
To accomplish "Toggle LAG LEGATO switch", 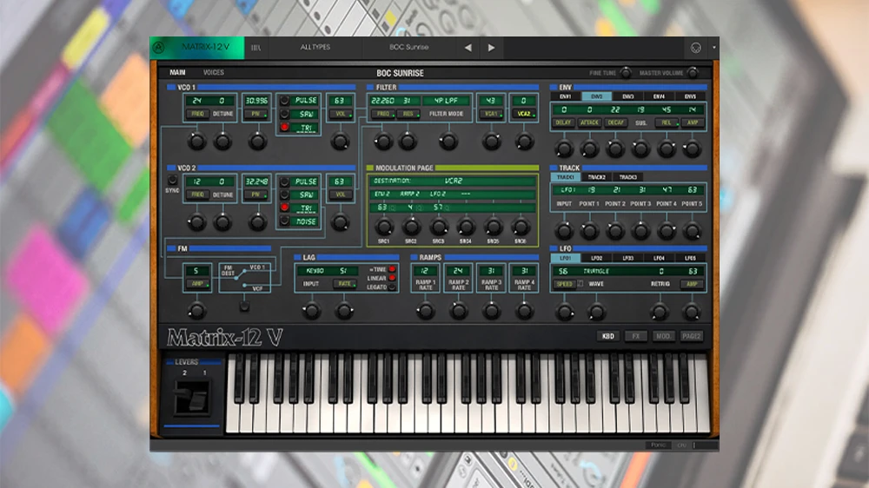I will [392, 287].
